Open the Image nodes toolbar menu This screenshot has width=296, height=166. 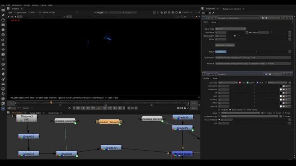point(3,10)
